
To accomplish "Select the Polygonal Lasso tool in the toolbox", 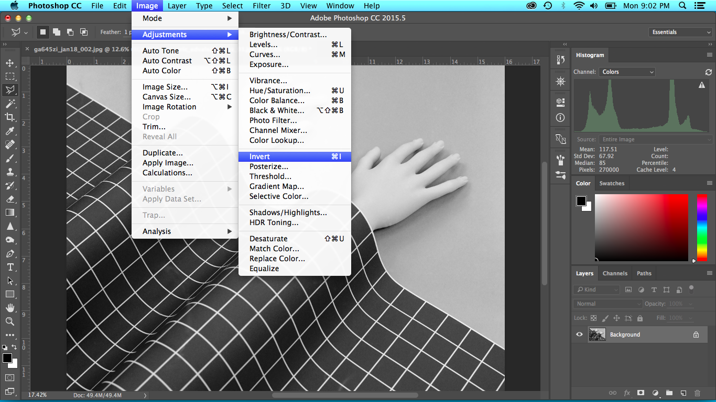I will click(x=9, y=90).
